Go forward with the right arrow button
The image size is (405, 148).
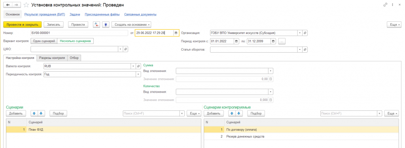16,5
